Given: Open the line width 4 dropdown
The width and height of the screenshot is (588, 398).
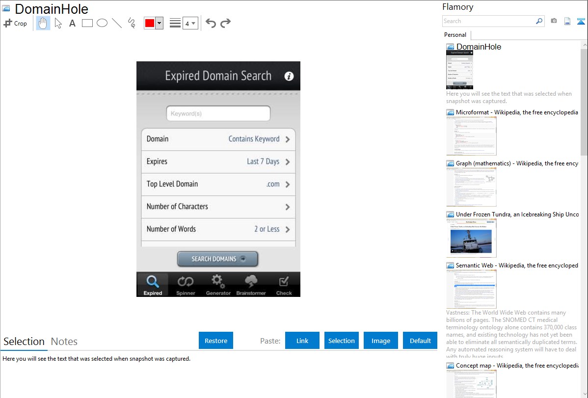Looking at the screenshot, I should (x=190, y=23).
